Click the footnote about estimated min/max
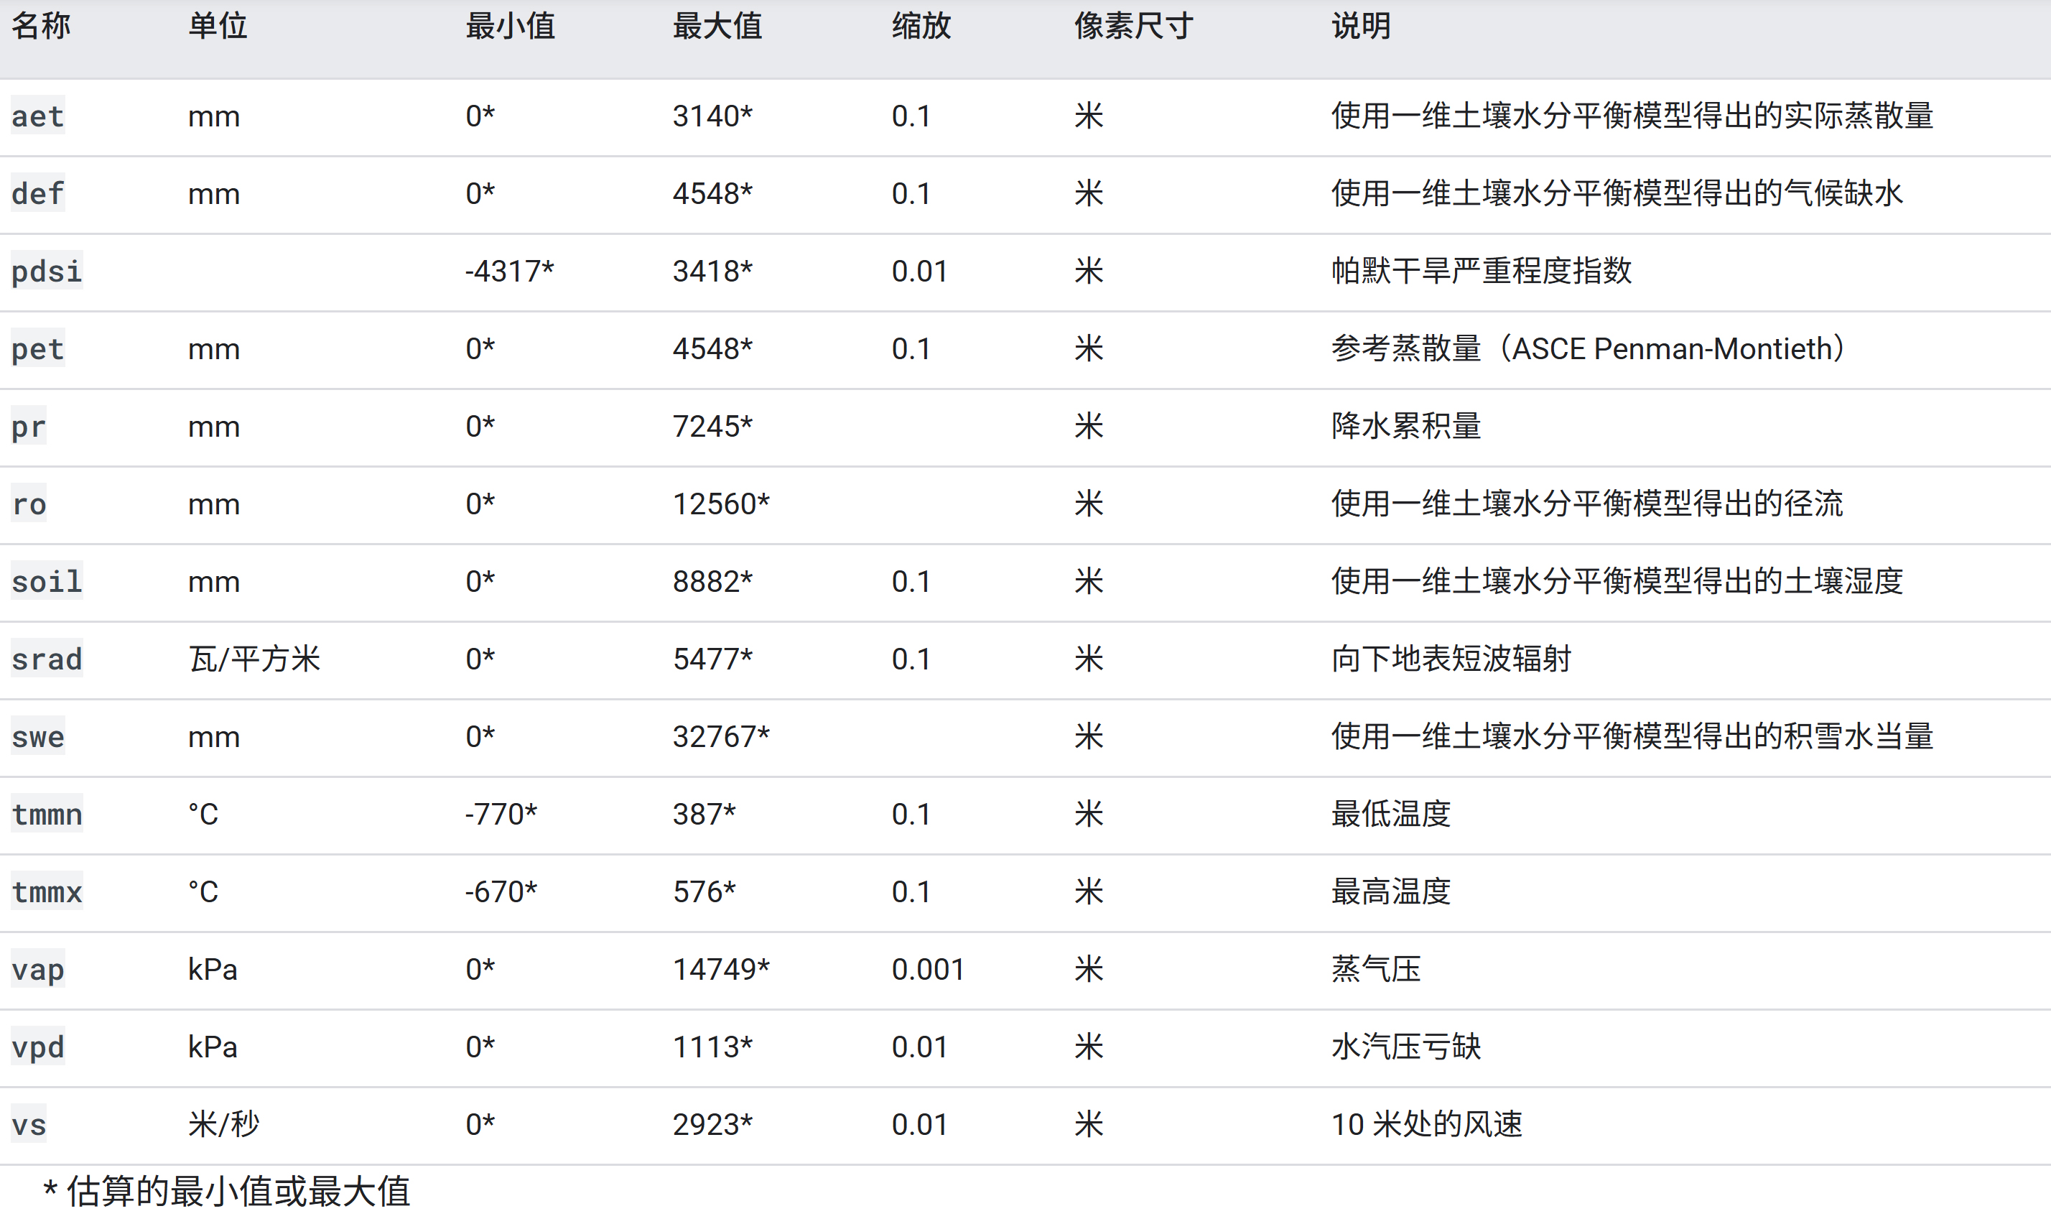This screenshot has width=2051, height=1224. pos(227,1191)
